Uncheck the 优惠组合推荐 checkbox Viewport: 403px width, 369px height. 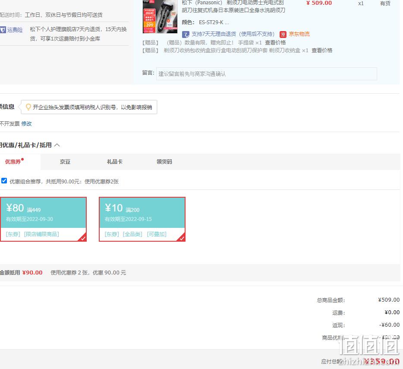point(4,180)
